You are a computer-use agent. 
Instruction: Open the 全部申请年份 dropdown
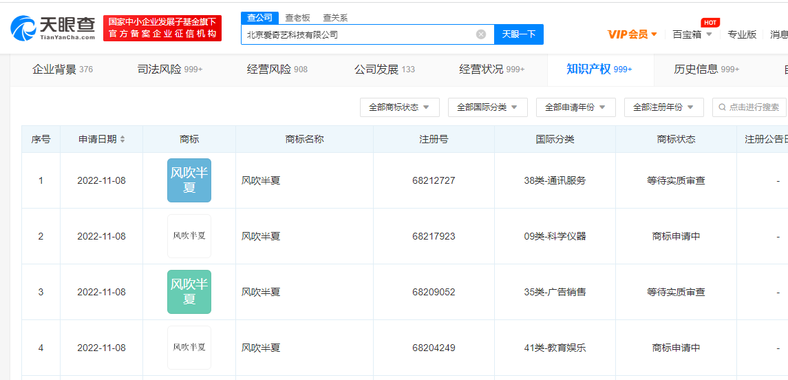576,107
